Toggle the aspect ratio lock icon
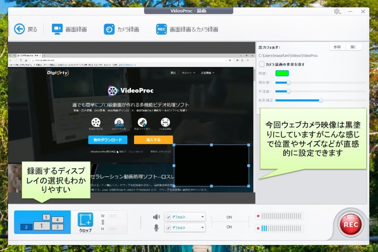Image resolution: width=378 pixels, height=252 pixels. point(103,222)
